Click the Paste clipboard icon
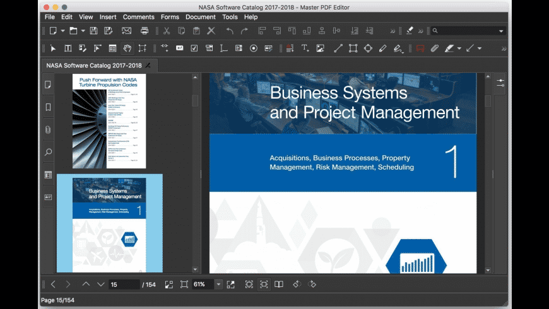This screenshot has height=309, width=549. click(196, 31)
